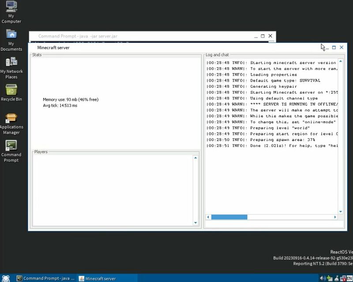Screen dimensions: 353x282
Task: Click the 'Preparing spawn area: 37%' log line
Action: 261,140
